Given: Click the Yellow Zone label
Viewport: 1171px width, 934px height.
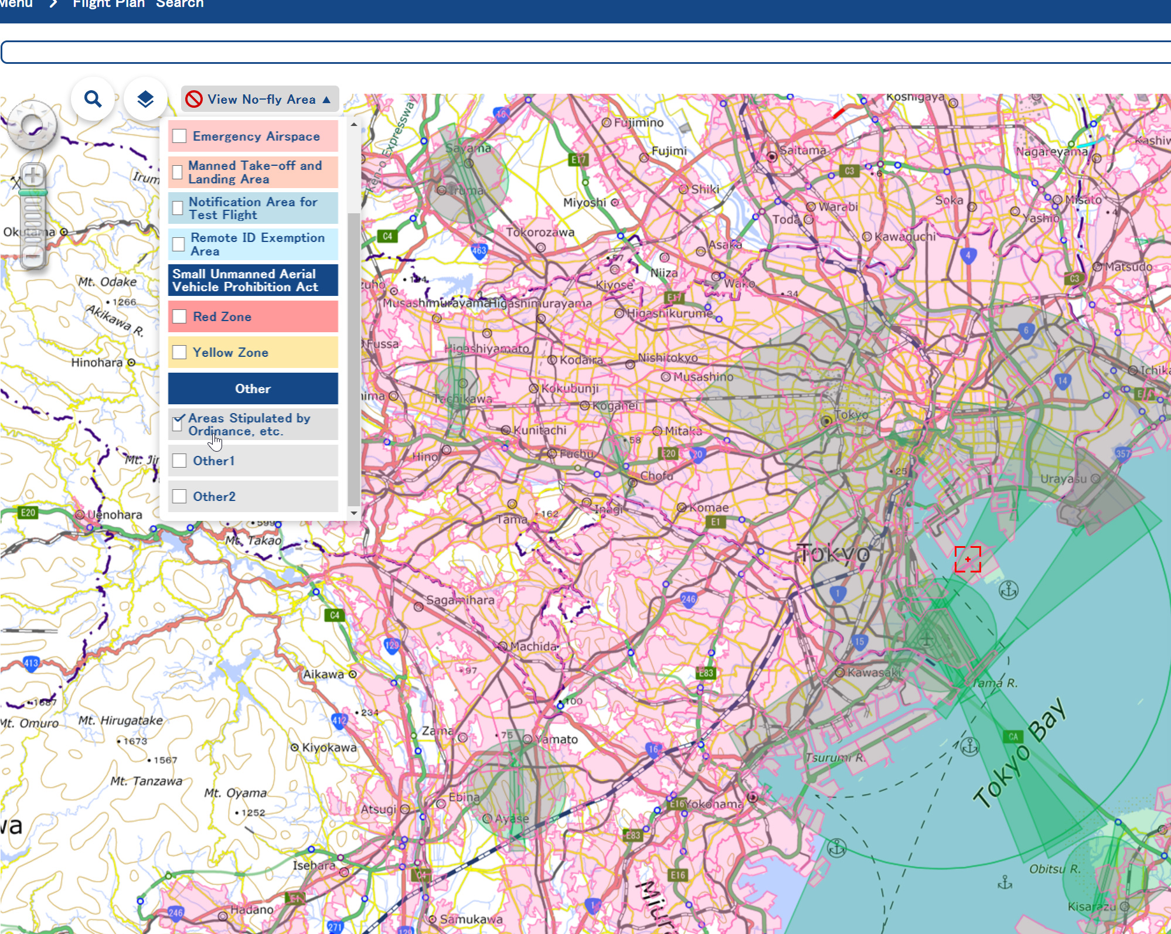Looking at the screenshot, I should [x=230, y=352].
